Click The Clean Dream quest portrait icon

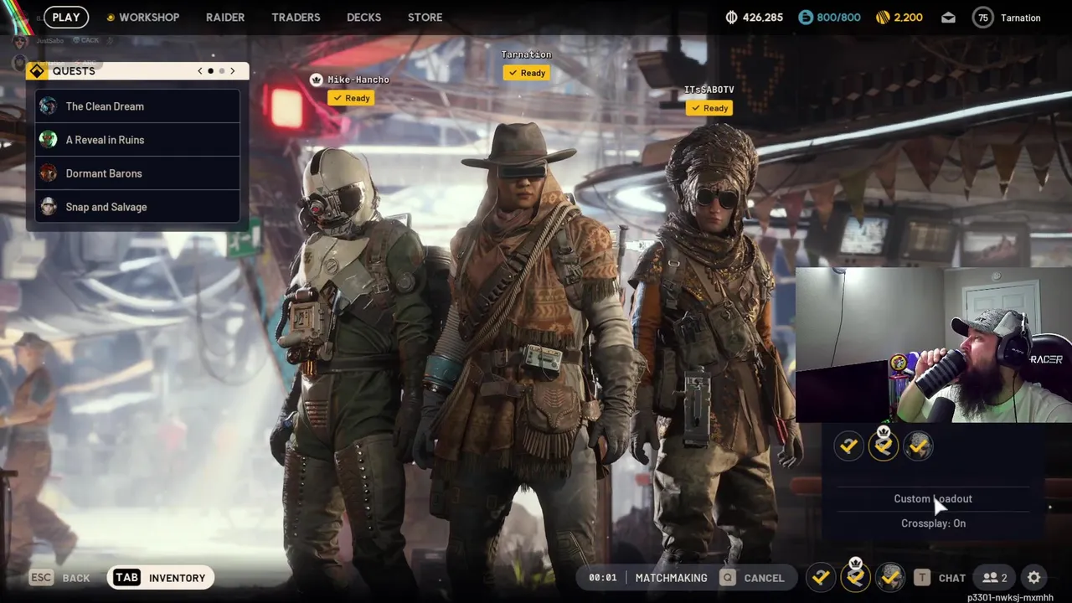click(49, 106)
